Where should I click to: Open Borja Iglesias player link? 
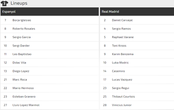[22, 20]
